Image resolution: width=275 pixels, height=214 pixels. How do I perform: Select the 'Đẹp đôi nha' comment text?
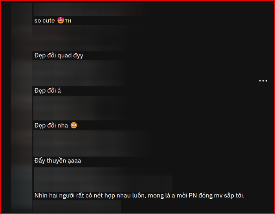click(51, 126)
